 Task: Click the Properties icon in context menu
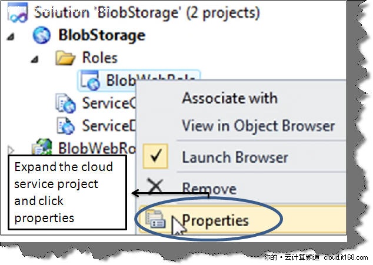(x=155, y=220)
